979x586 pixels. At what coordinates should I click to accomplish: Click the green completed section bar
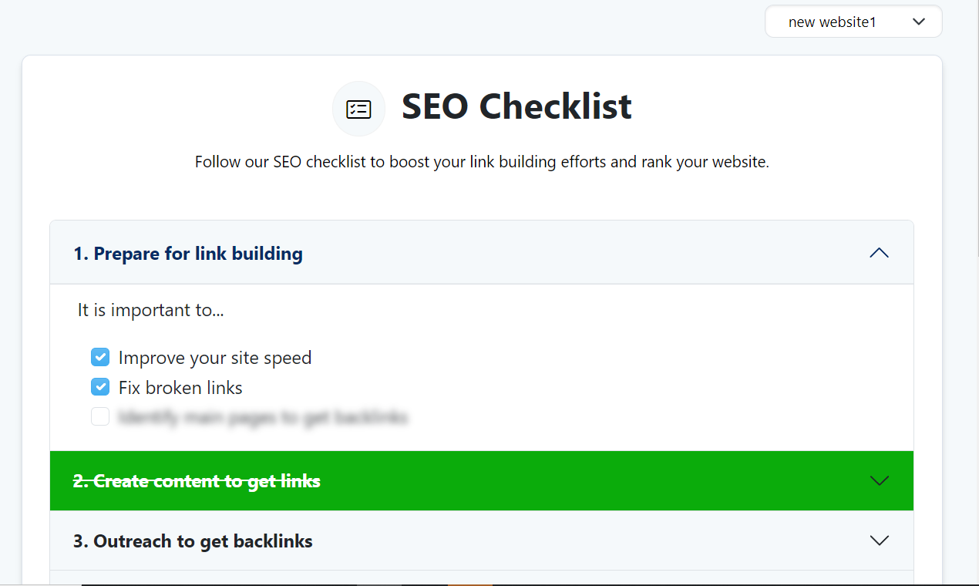(482, 481)
